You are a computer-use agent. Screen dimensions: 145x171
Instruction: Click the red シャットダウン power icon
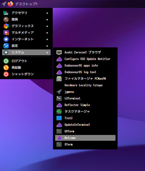(6, 74)
